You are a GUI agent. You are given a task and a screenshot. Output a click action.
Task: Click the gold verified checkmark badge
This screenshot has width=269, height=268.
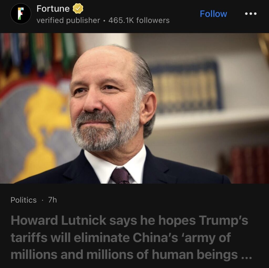pyautogui.click(x=78, y=9)
